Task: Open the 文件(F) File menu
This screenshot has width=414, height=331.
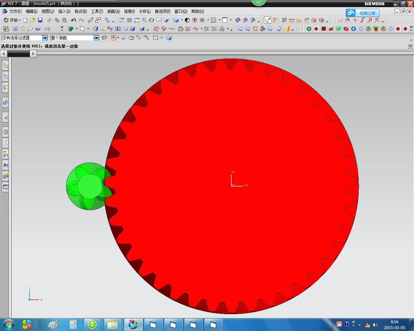Action: (15, 11)
